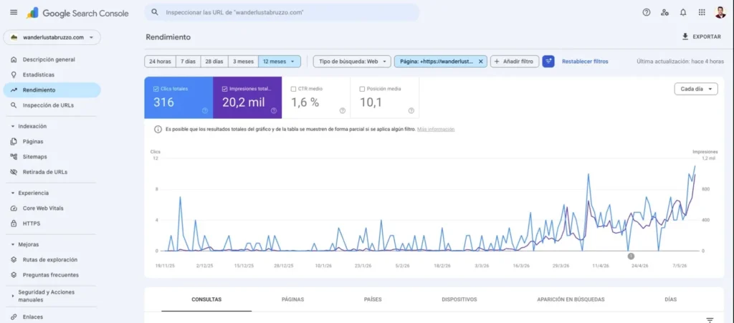Click the info icon beside filter notice

point(158,130)
